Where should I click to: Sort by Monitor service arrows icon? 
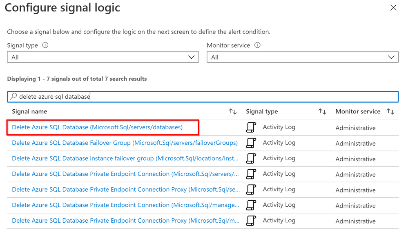pos(390,111)
